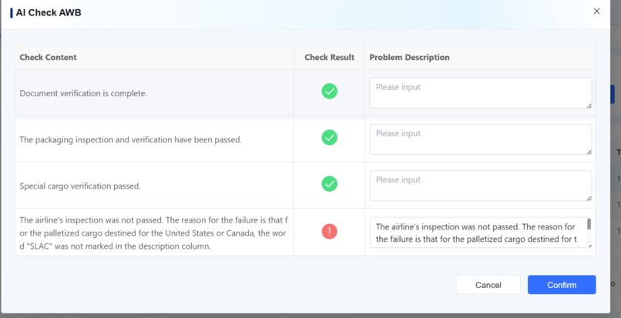Close the AI Check AWB dialog
This screenshot has height=318, width=621.
point(596,12)
